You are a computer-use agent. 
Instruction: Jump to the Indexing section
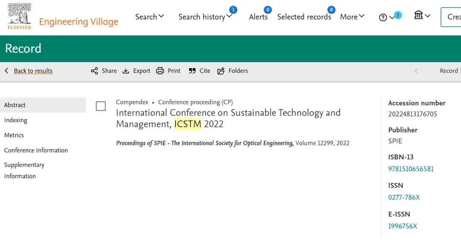click(x=16, y=120)
